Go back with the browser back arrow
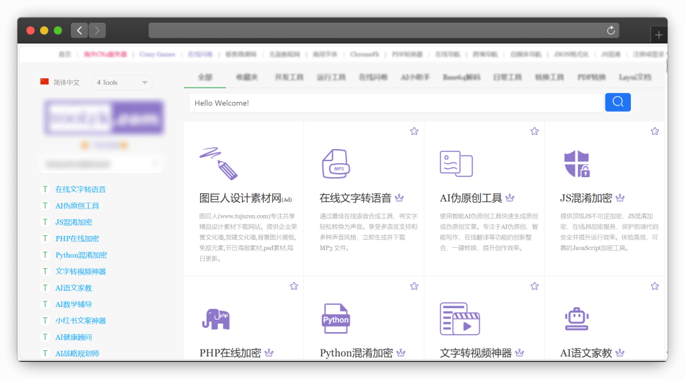 pyautogui.click(x=80, y=30)
